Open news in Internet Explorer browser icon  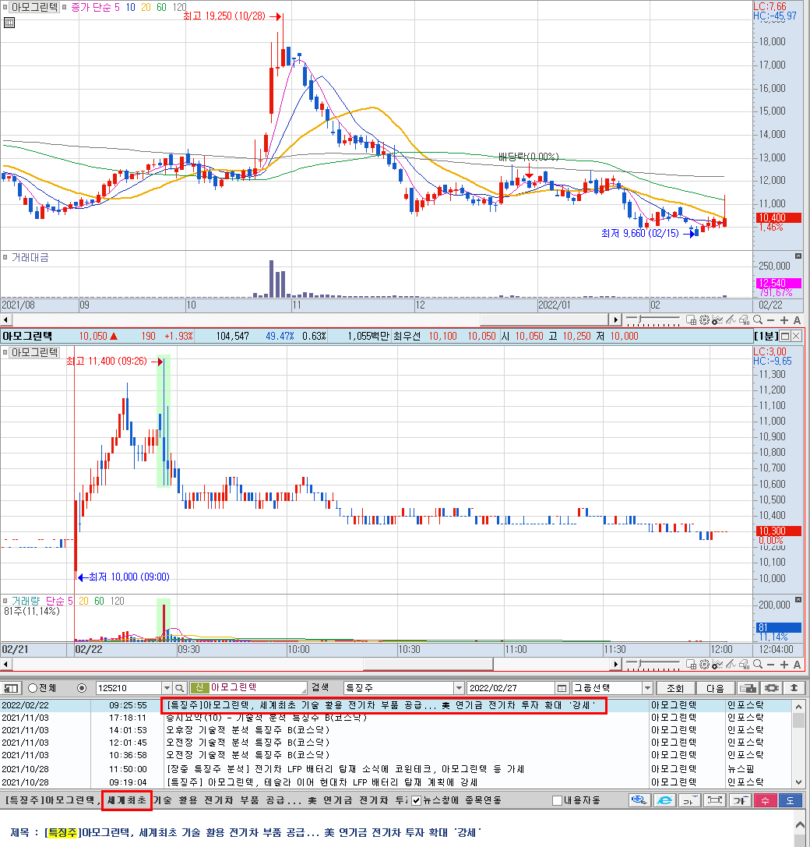point(665,800)
